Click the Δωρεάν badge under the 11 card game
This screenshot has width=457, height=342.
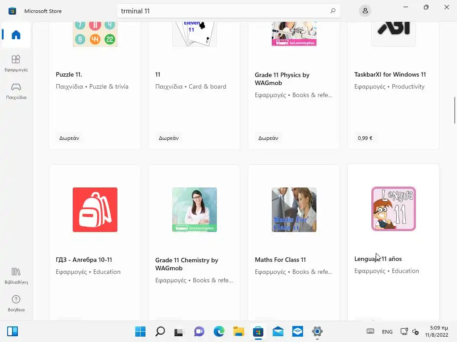click(x=169, y=138)
